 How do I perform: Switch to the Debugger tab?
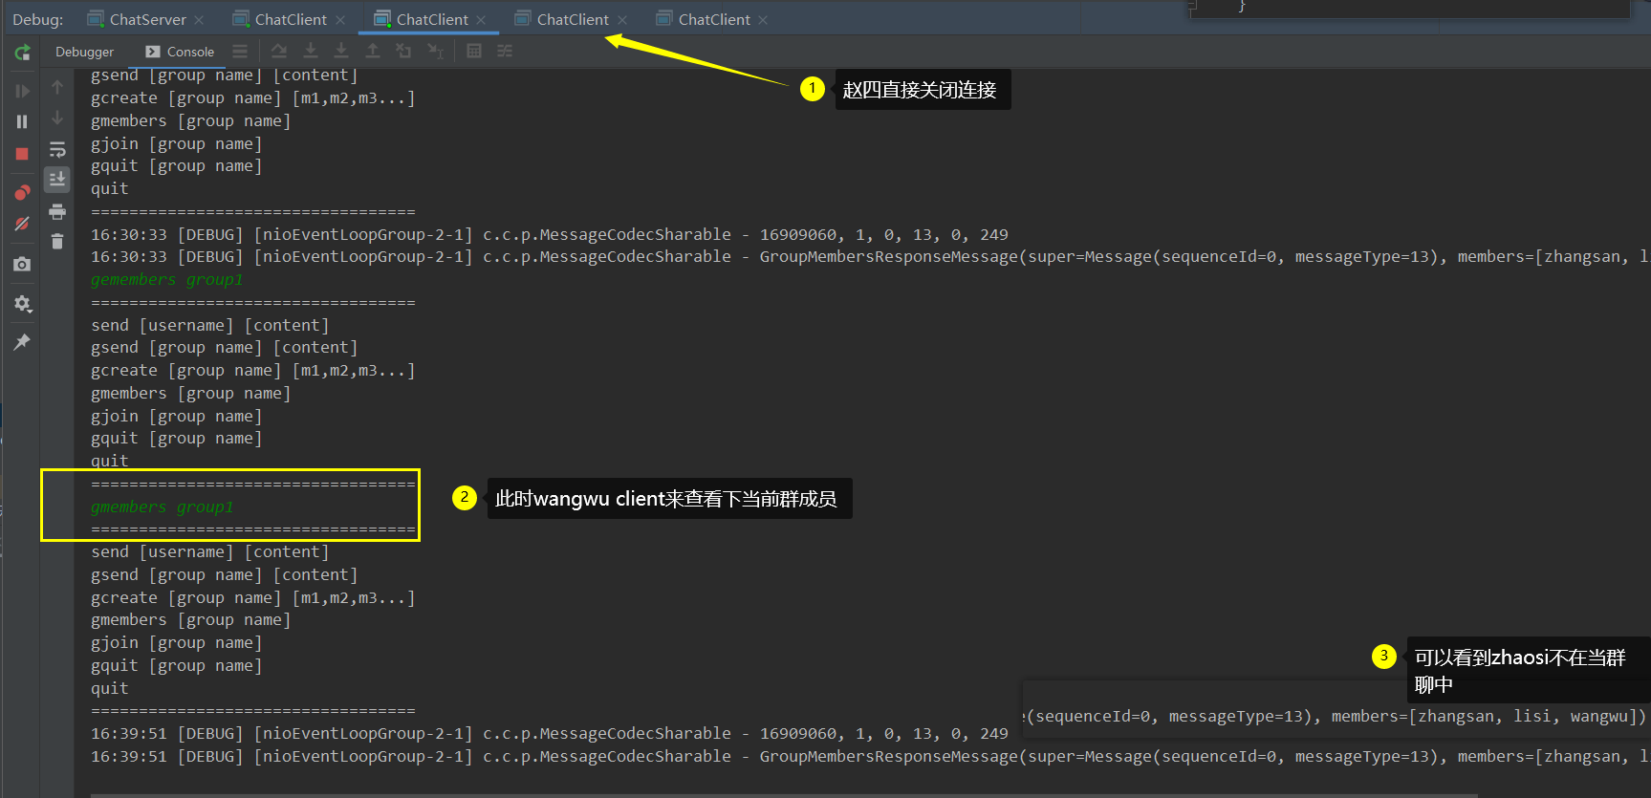(84, 52)
